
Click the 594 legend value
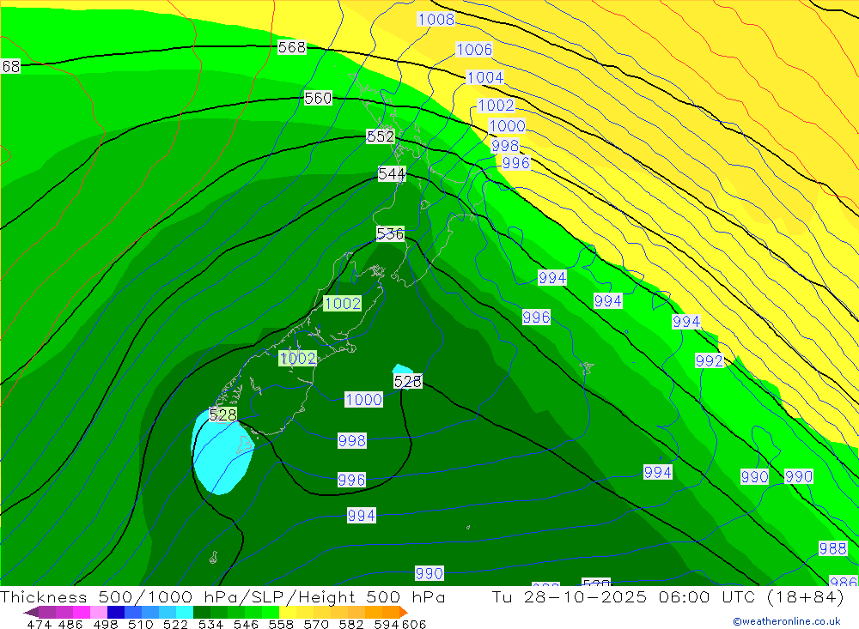click(387, 624)
